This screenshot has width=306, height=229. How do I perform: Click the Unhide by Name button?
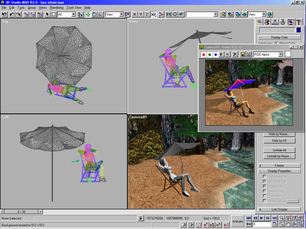[279, 156]
